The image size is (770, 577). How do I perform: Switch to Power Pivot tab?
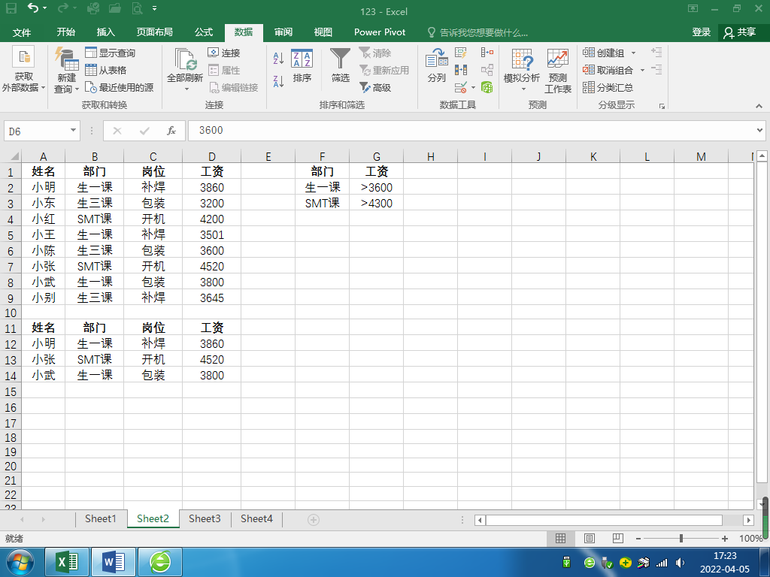(x=380, y=32)
